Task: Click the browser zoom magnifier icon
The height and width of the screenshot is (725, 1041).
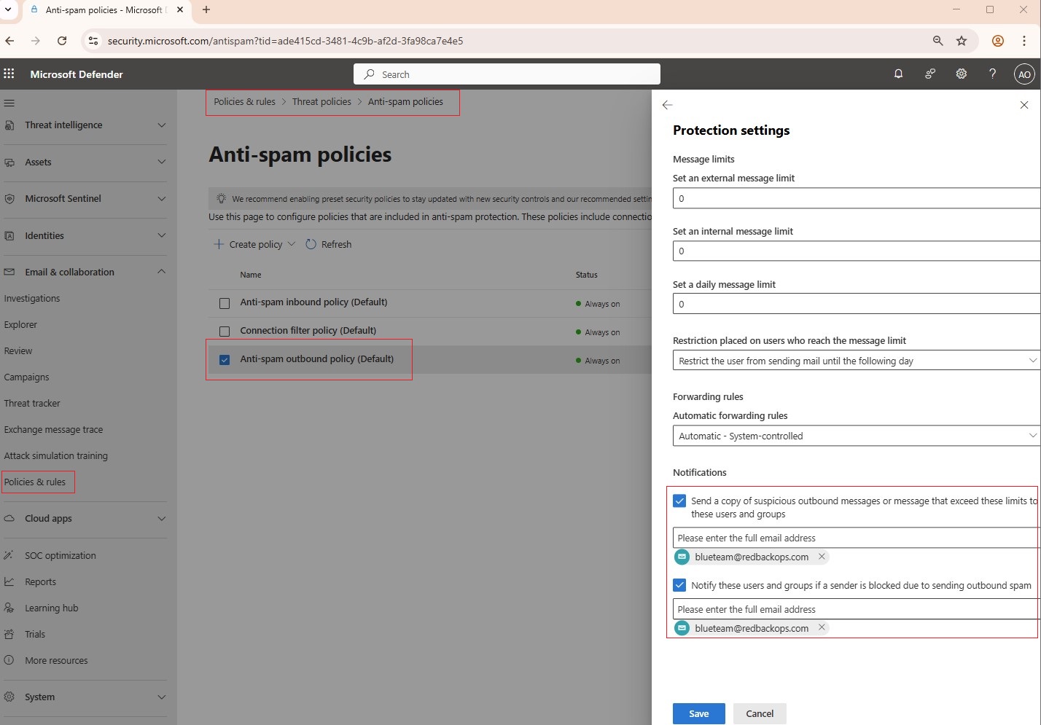Action: pos(938,41)
